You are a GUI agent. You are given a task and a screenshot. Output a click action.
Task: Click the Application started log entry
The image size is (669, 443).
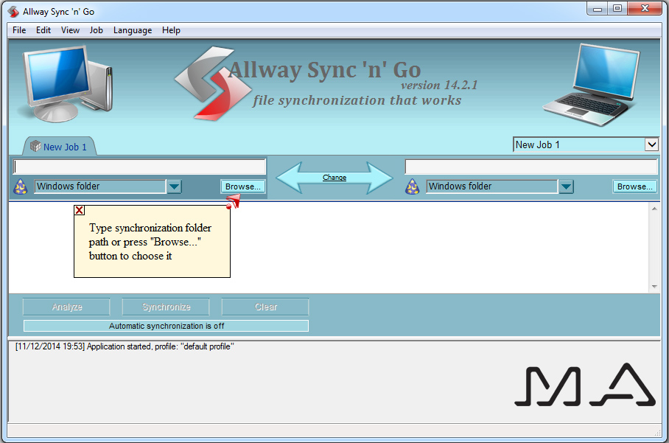pos(125,346)
